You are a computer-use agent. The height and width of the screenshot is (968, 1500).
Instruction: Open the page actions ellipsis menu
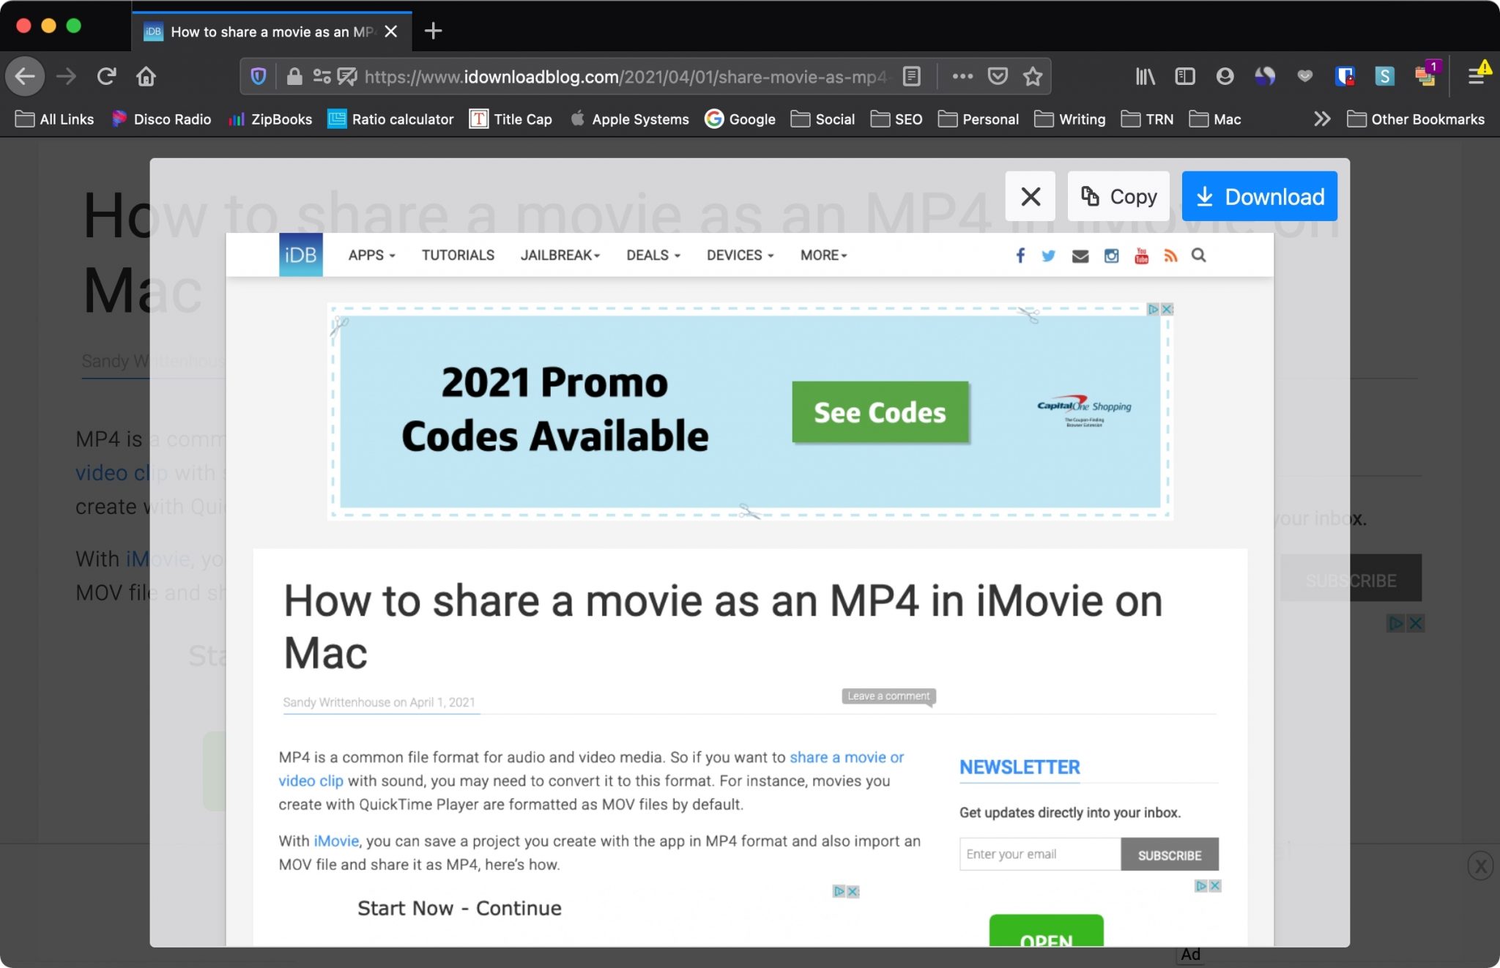(x=962, y=76)
